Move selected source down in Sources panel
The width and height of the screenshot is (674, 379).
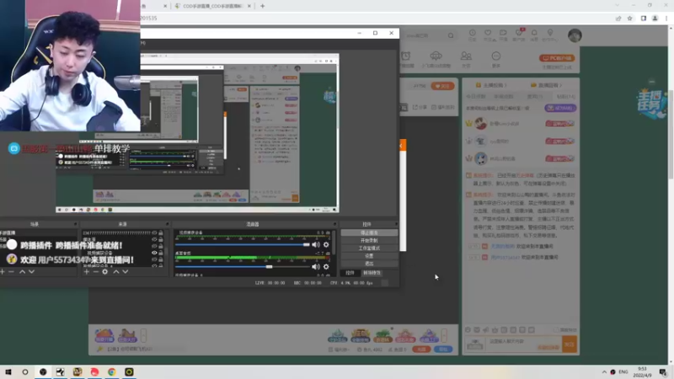click(x=125, y=271)
